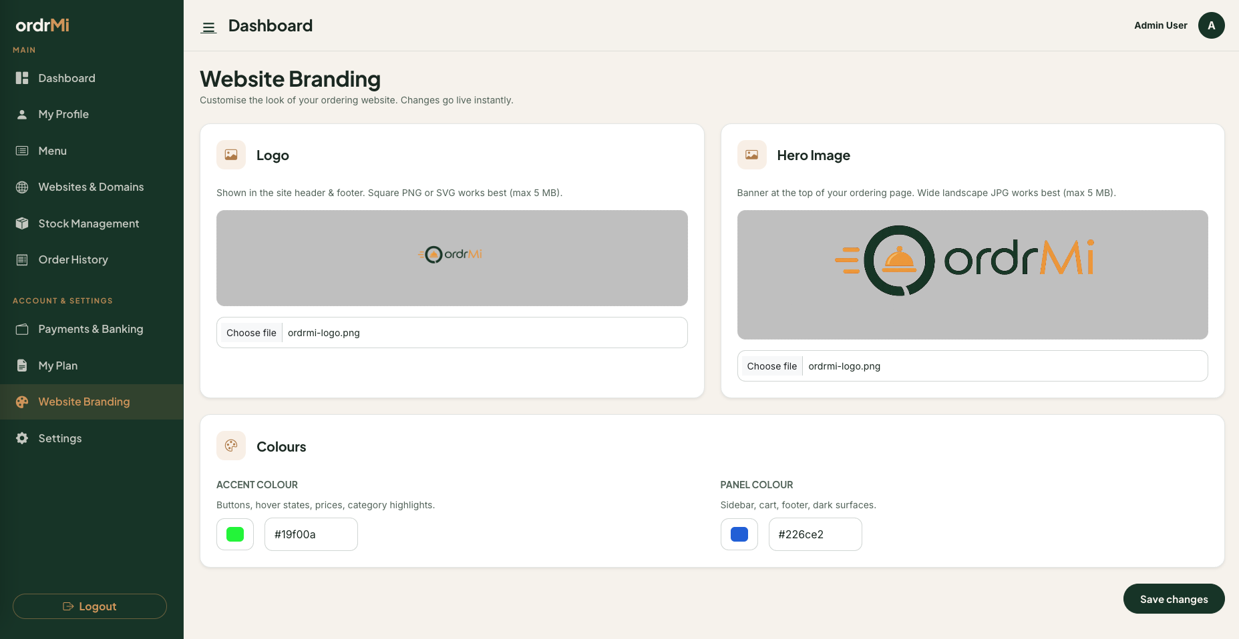Click the Settings gear icon
This screenshot has width=1239, height=639.
tap(22, 438)
